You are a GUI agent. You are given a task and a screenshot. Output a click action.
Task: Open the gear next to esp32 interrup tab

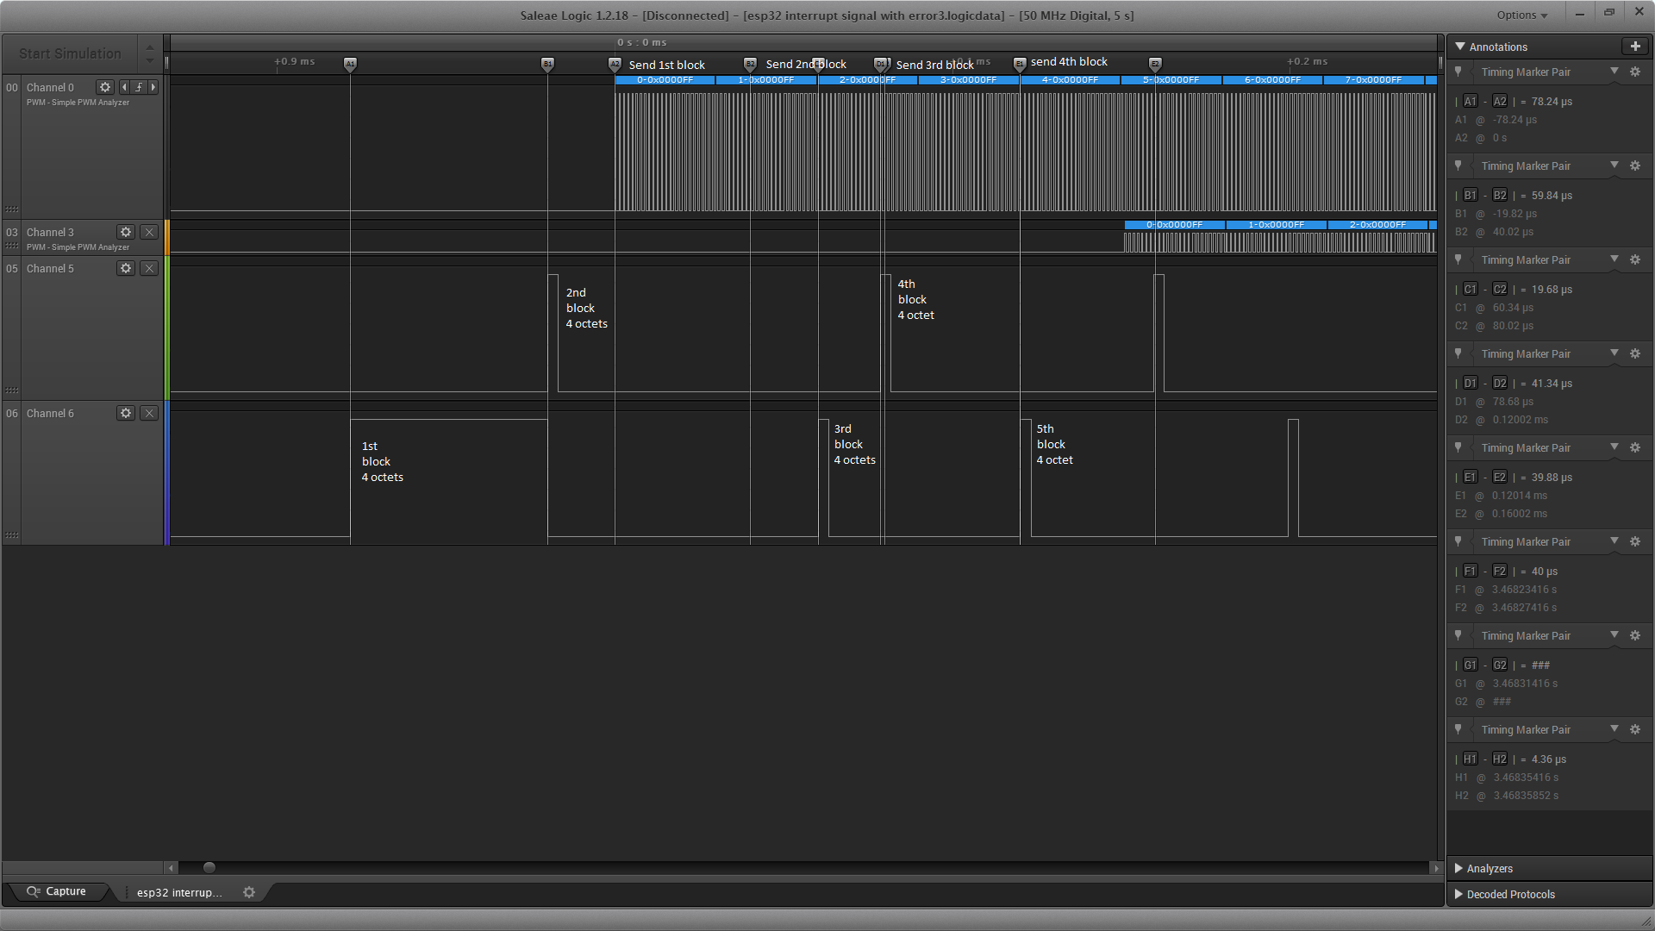click(249, 892)
